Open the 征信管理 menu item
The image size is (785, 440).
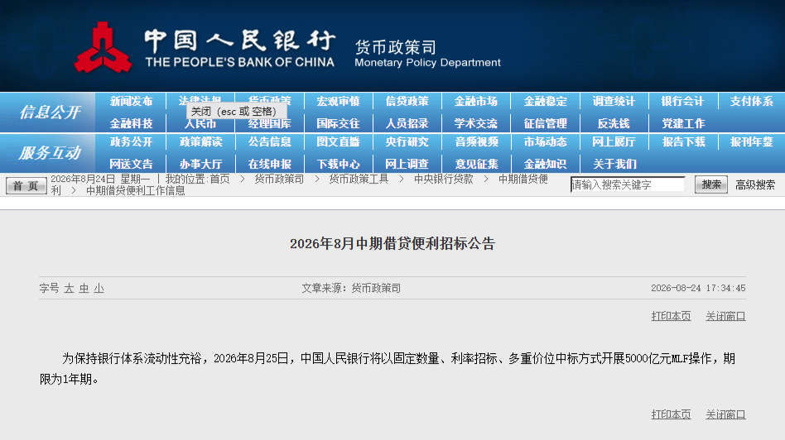click(545, 123)
